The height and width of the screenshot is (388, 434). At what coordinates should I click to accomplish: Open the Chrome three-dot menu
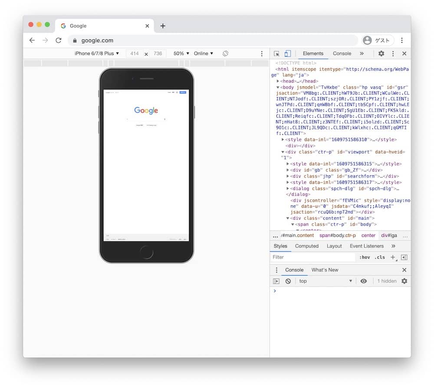point(402,40)
